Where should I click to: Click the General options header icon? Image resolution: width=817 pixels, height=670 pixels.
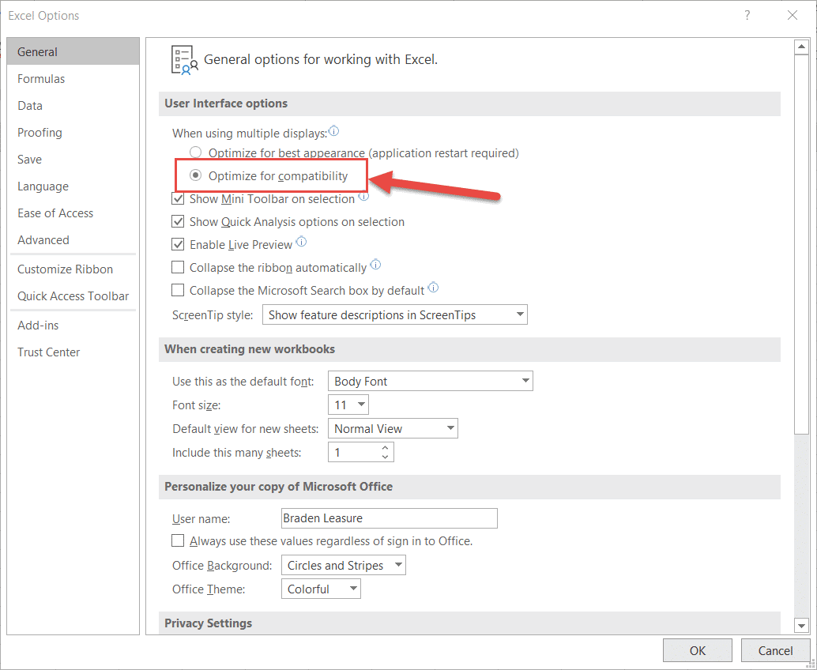tap(184, 60)
